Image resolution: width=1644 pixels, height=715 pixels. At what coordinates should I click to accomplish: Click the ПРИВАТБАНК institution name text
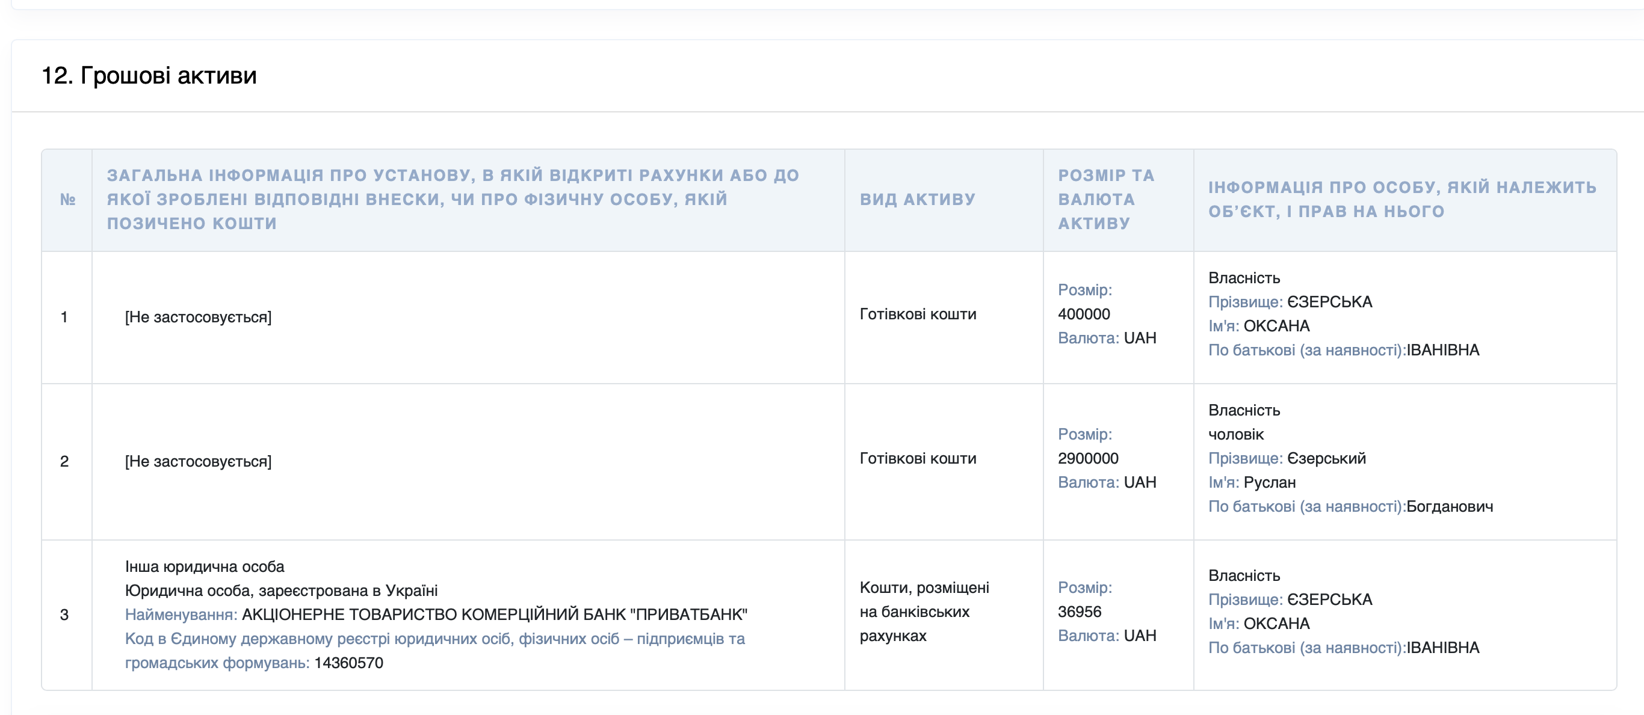tap(494, 615)
